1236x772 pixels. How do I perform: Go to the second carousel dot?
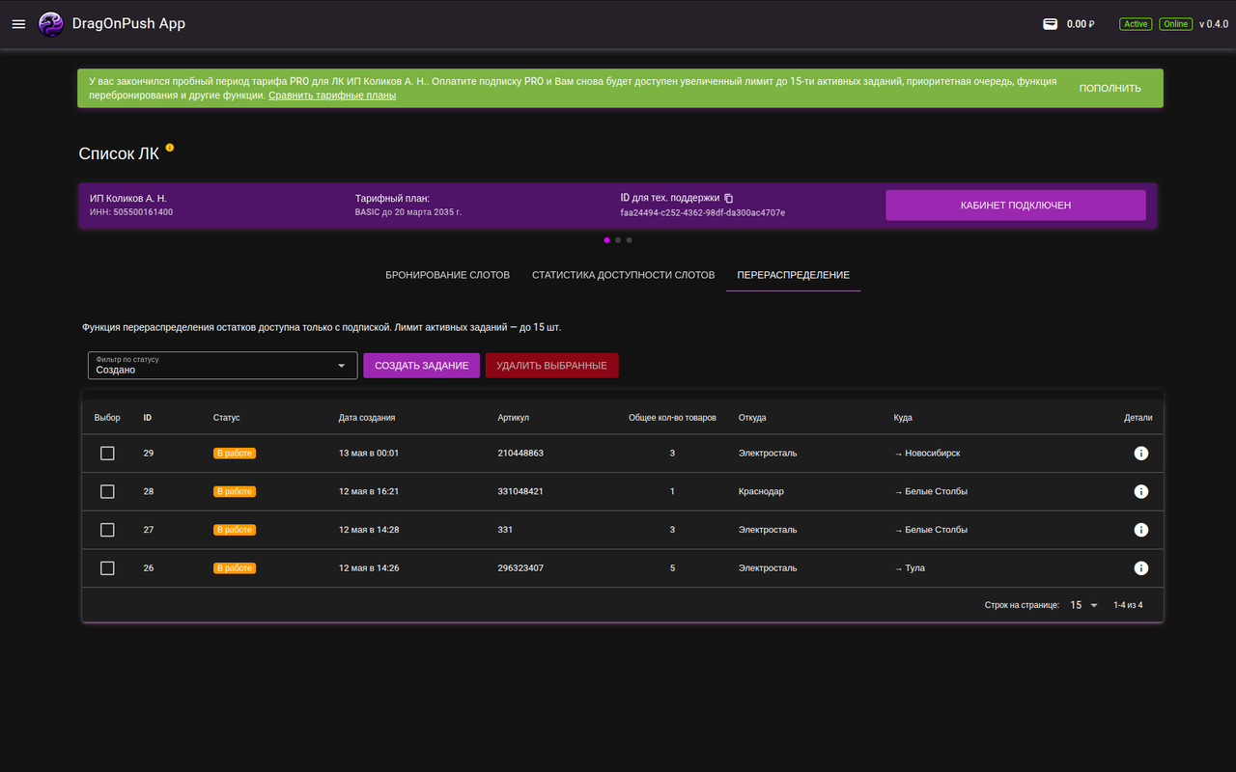pos(618,239)
